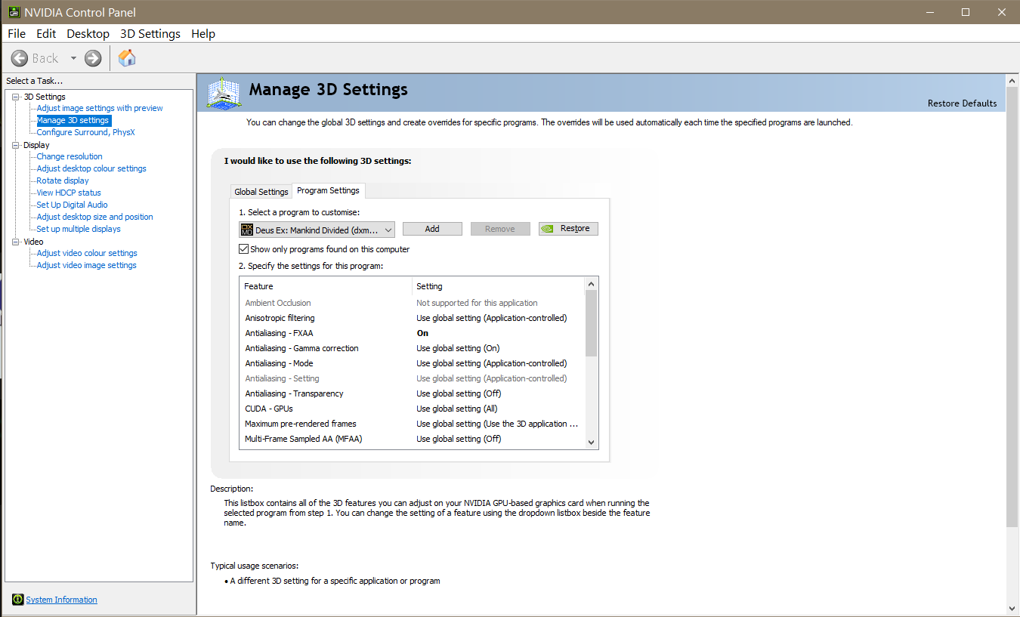Click settings list scroll down arrow
Viewport: 1020px width, 617px height.
click(x=592, y=443)
